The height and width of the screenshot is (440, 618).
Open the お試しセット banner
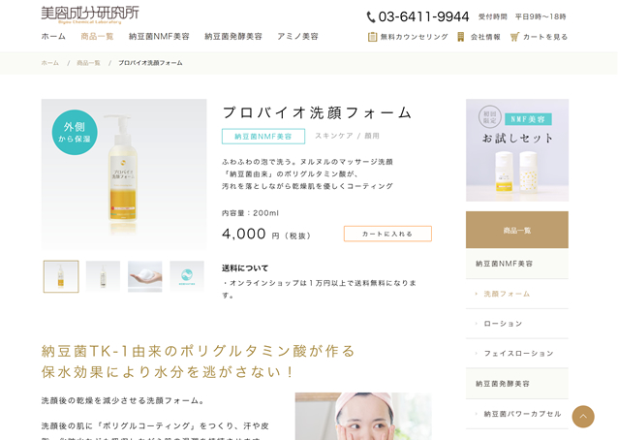pos(517,150)
